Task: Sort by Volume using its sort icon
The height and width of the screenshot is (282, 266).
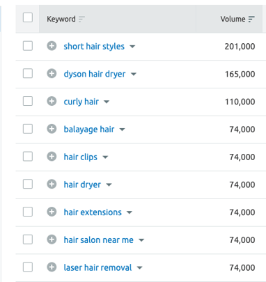Action: pos(251,19)
